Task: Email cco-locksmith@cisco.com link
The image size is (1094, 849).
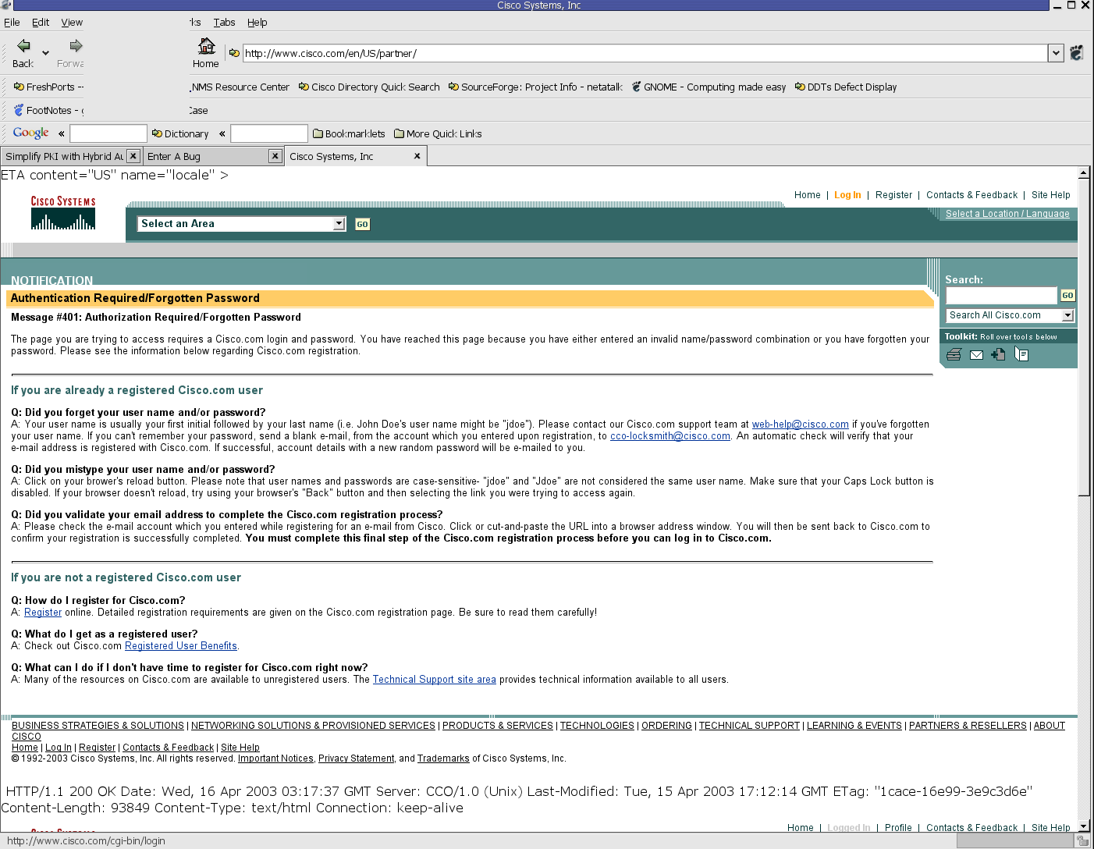Action: tap(670, 436)
